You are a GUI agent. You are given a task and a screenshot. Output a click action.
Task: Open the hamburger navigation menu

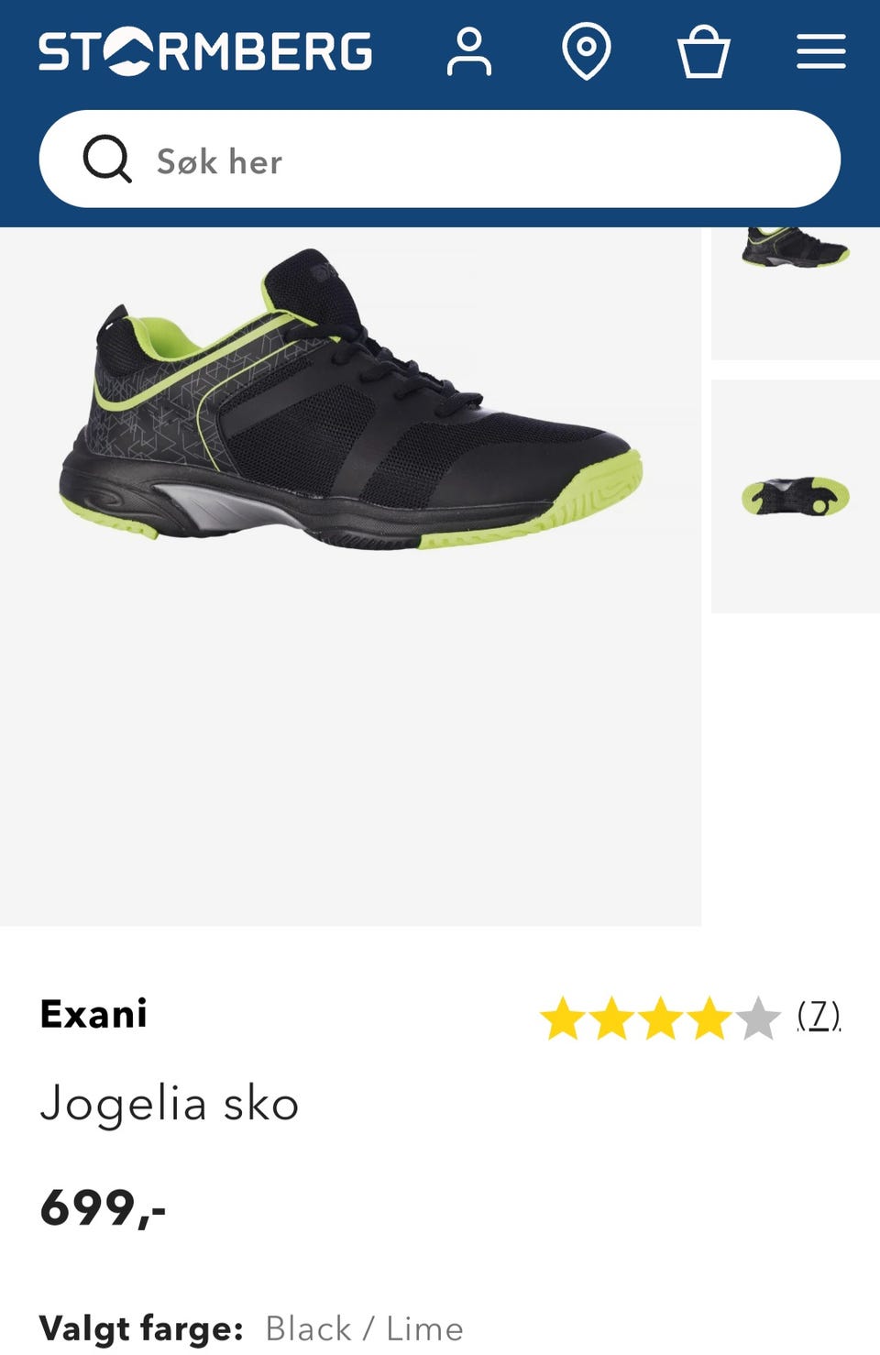(820, 51)
